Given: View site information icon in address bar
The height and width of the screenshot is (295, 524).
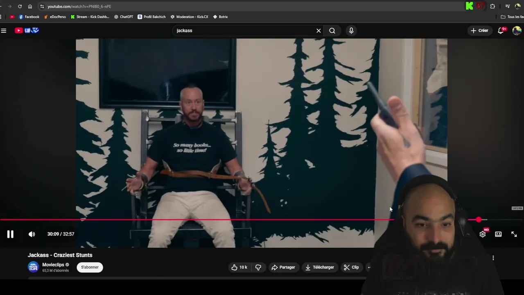Looking at the screenshot, I should point(42,6).
